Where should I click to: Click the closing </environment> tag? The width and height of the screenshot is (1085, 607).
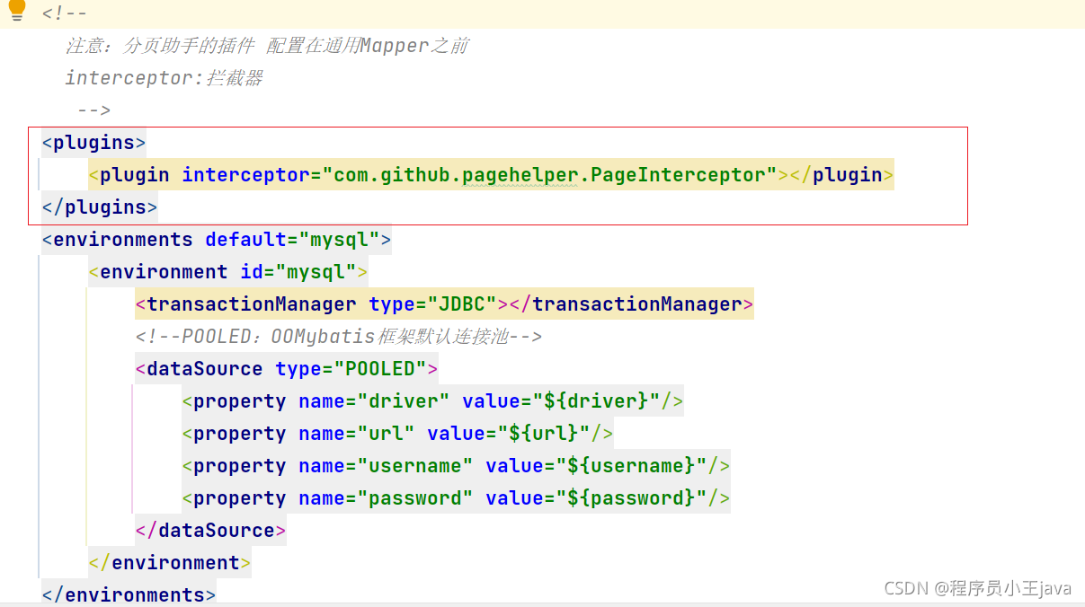point(170,562)
